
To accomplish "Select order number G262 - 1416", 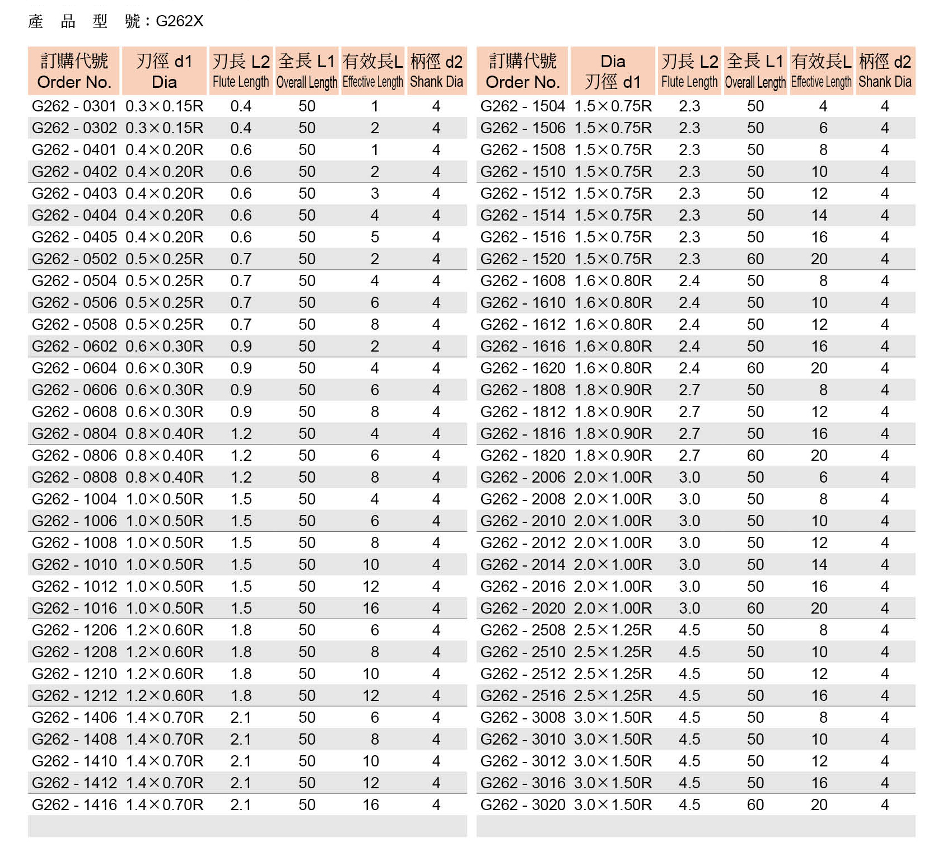I will [x=74, y=805].
